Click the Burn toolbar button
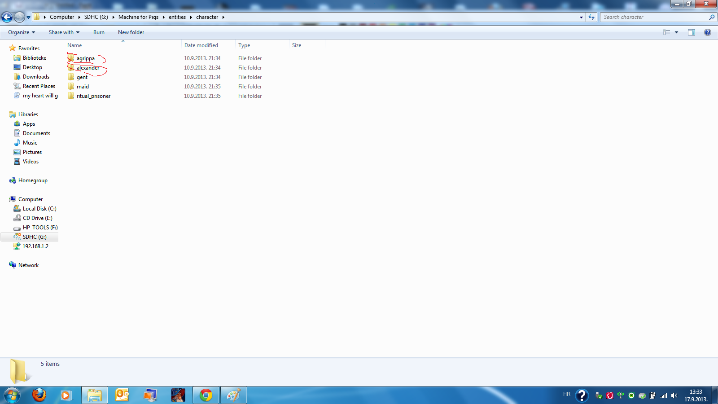 pos(99,32)
